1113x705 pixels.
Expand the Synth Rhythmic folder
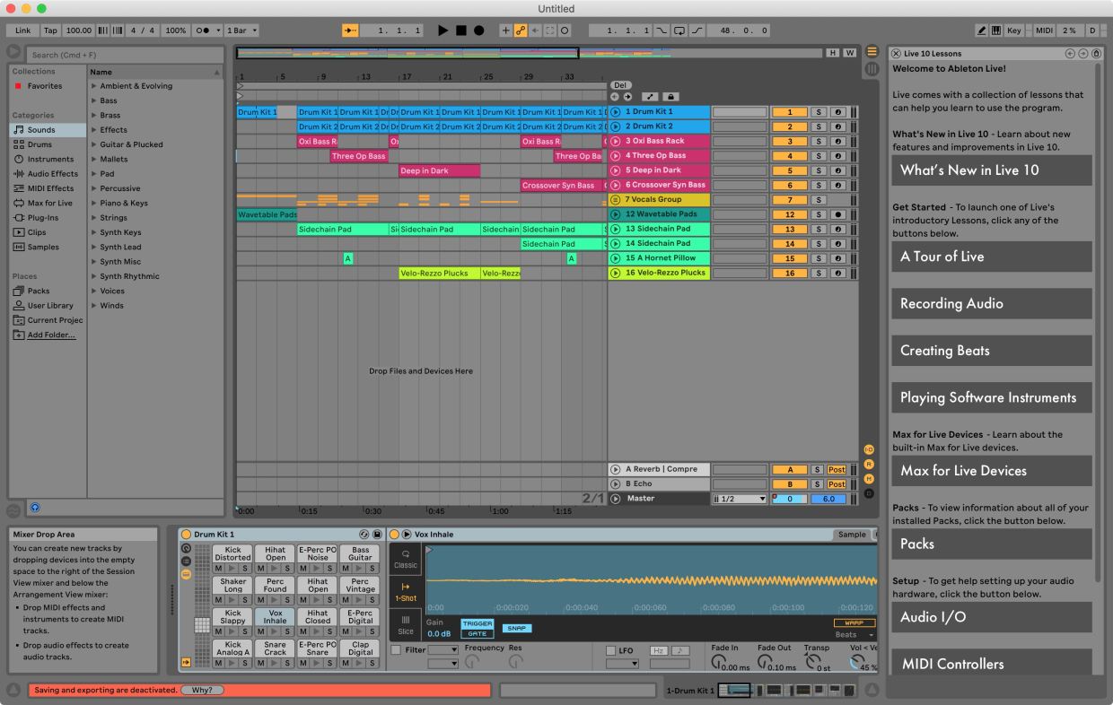pos(93,276)
